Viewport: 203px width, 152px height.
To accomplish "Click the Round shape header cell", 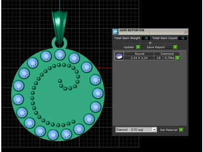I will coord(139,54).
